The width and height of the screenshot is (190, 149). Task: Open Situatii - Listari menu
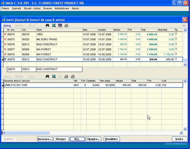[32, 8]
